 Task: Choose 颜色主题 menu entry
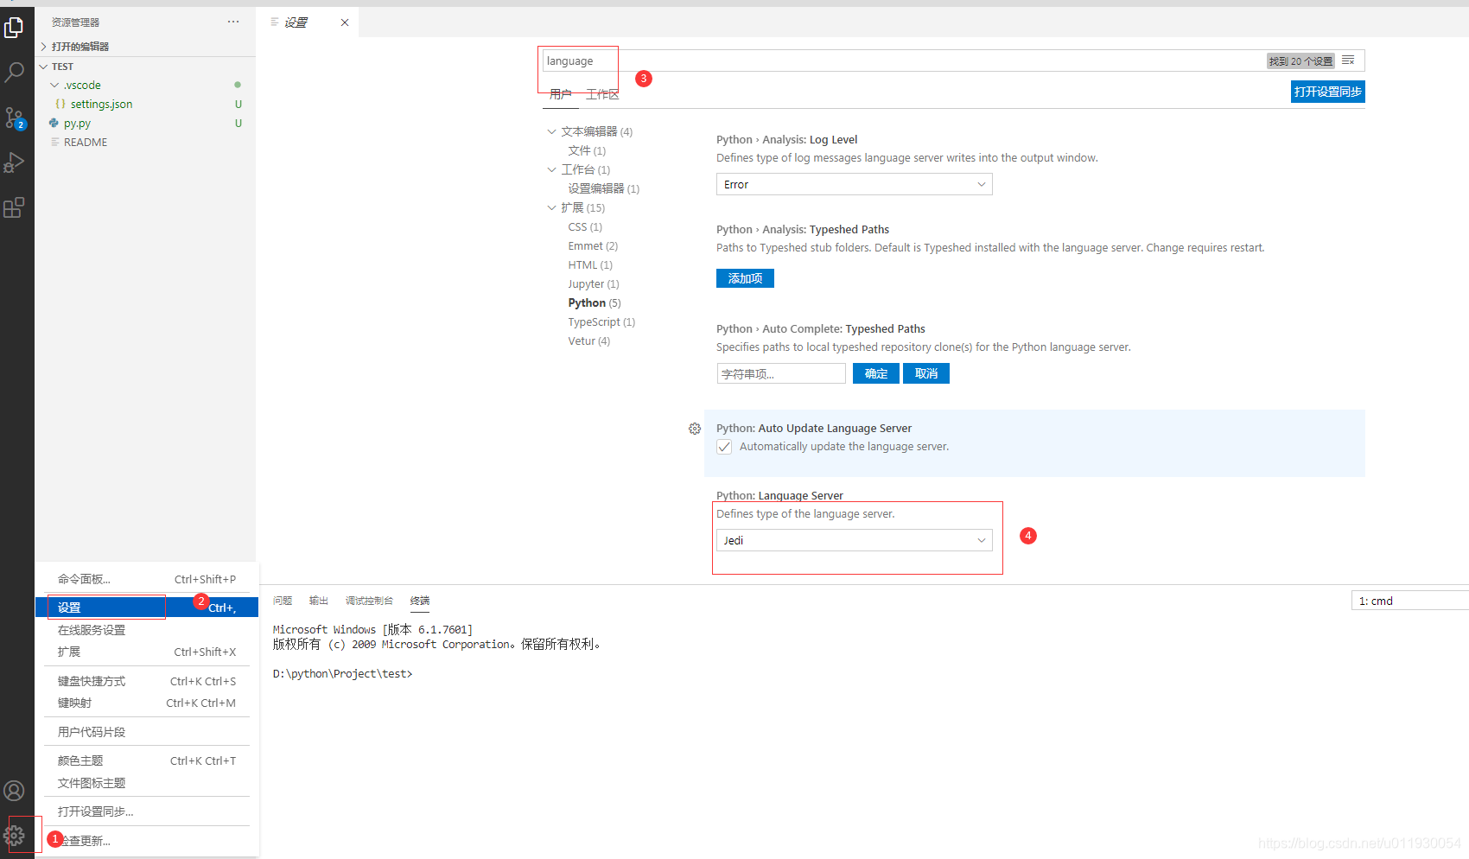[x=147, y=761]
